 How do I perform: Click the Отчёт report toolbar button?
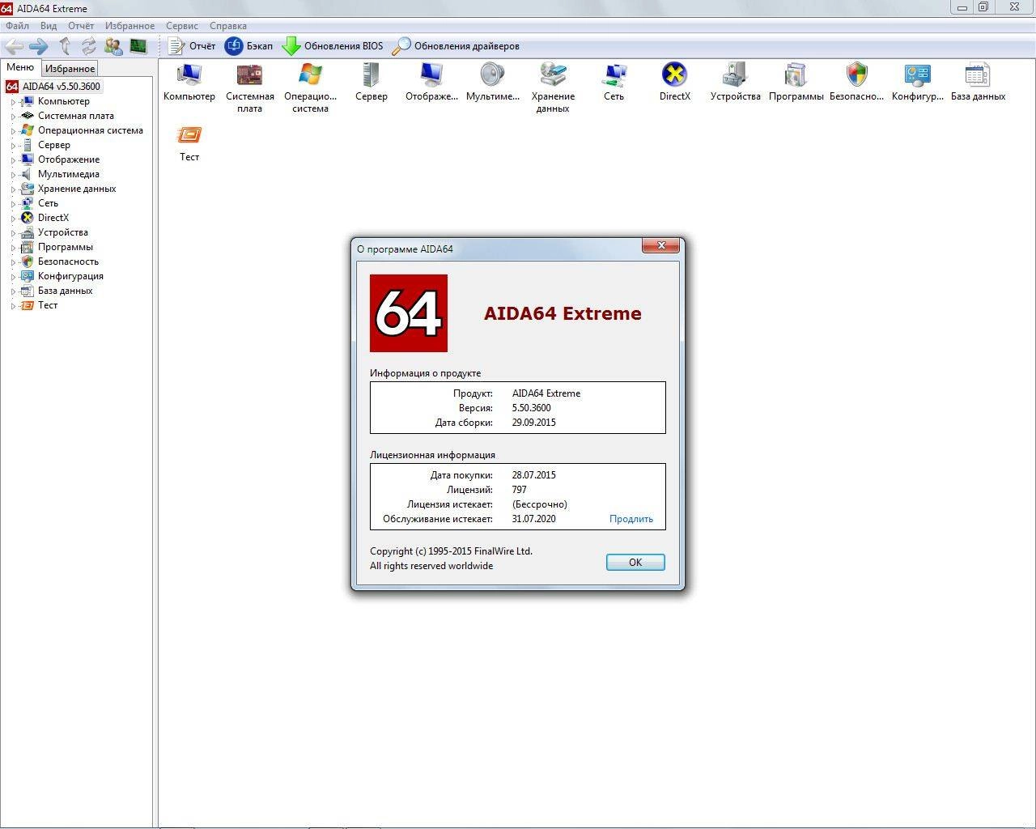tap(193, 46)
